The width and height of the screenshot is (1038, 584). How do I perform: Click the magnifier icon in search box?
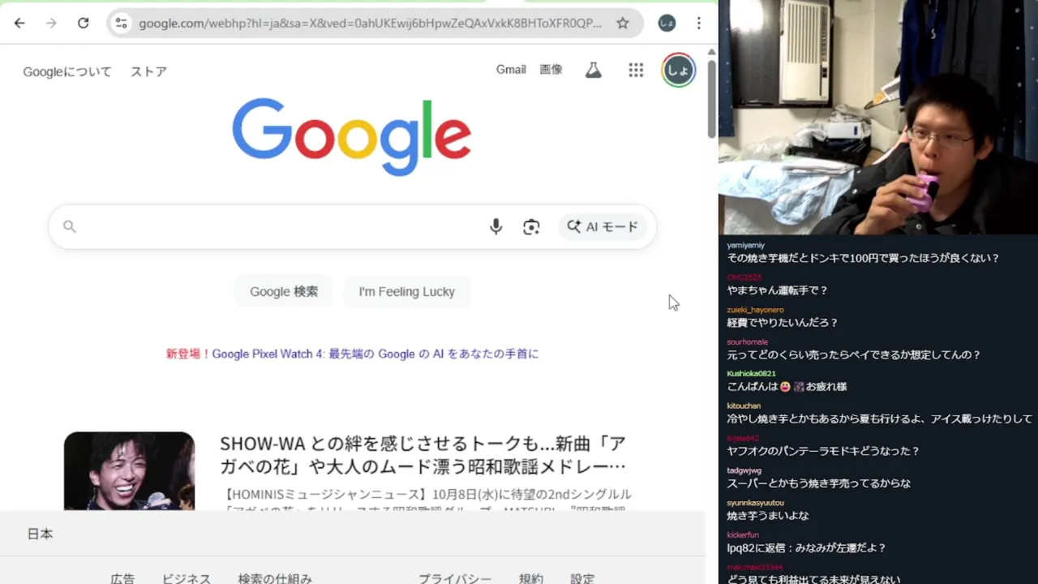[70, 227]
